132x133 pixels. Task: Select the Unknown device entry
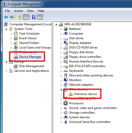pos(85,94)
